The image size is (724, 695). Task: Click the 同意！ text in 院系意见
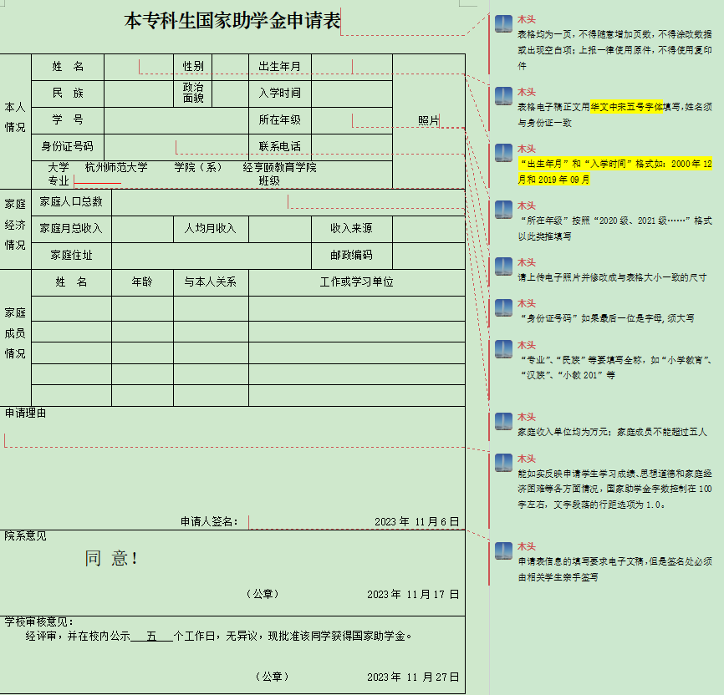point(111,559)
